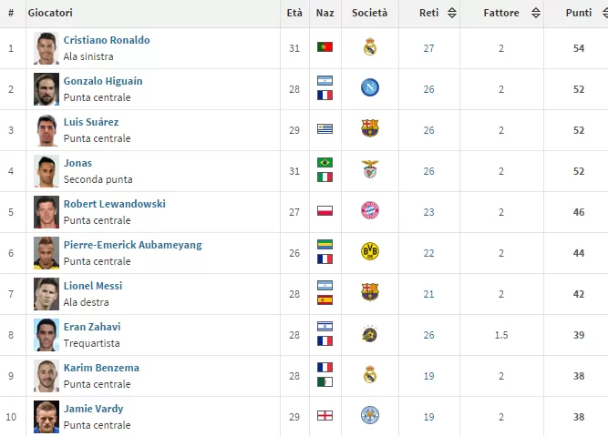Viewport: 608px width, 436px height.
Task: Click Lionel Messi's portrait thumbnail
Action: pos(46,293)
